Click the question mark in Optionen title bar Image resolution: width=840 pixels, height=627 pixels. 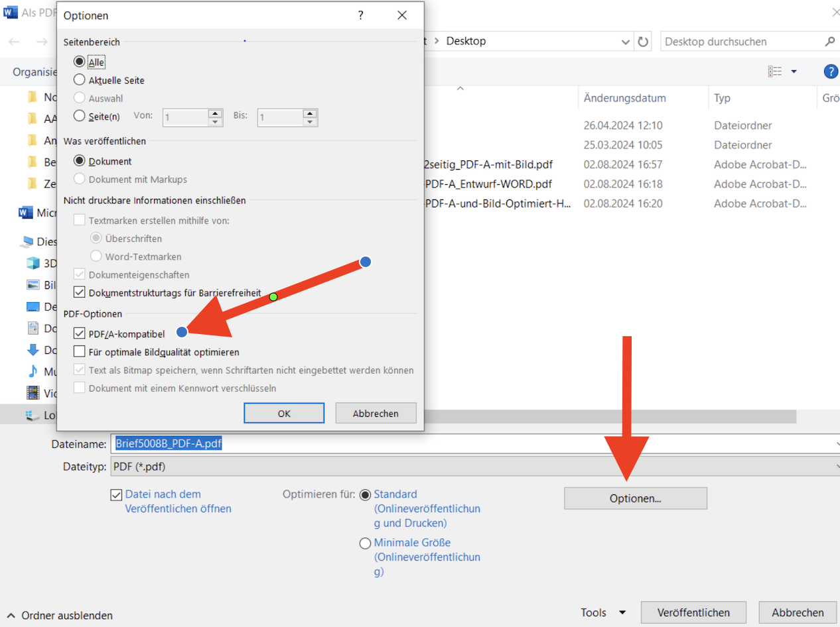(361, 15)
